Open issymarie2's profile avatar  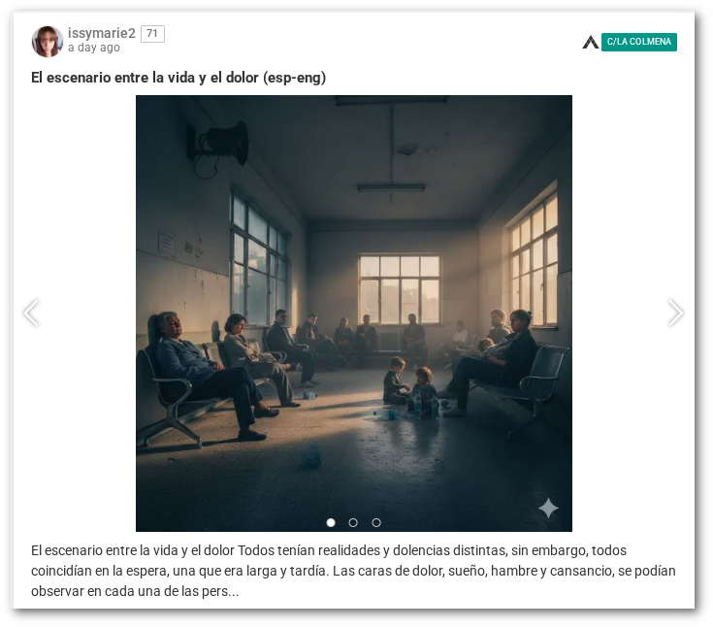48,42
